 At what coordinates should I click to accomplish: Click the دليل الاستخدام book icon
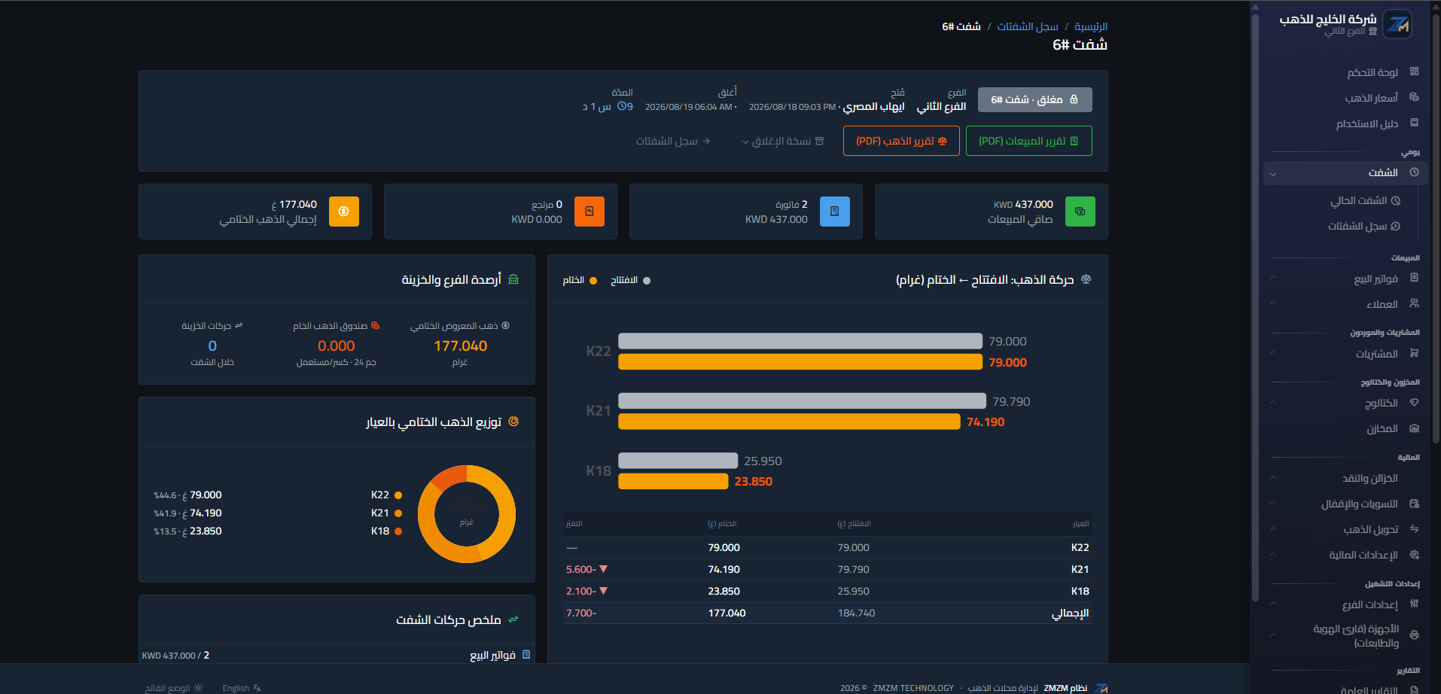pos(1414,123)
